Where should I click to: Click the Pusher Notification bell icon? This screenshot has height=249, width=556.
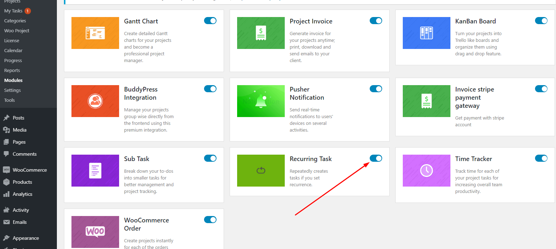point(261,101)
